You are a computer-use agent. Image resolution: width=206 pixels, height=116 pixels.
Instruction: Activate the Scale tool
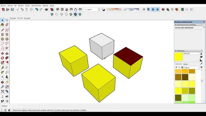coord(3,63)
